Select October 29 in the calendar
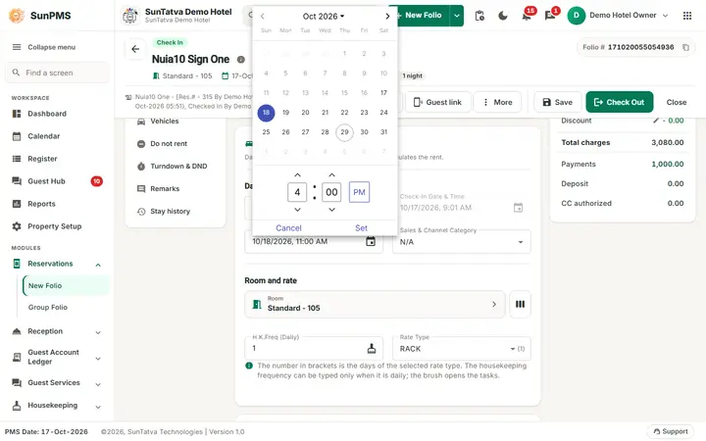 point(344,132)
